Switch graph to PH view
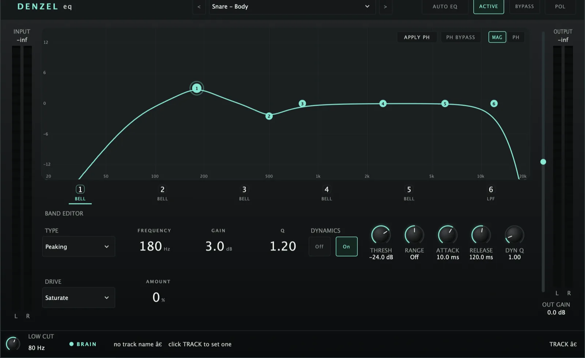This screenshot has height=358, width=585. pos(516,37)
